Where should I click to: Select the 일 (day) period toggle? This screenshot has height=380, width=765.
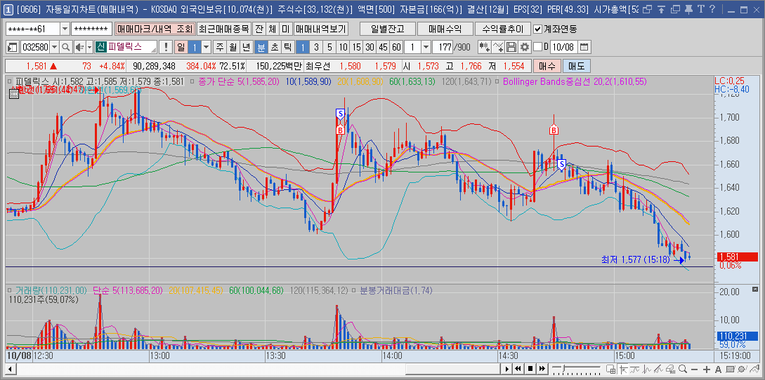pos(181,47)
